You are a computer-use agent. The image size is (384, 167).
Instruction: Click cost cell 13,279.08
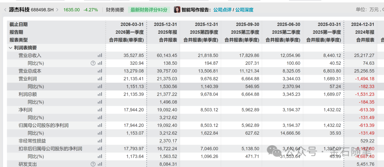[x=134, y=71]
